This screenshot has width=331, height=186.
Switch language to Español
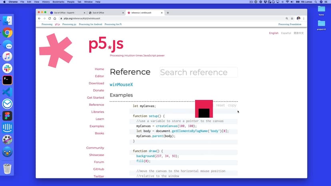[286, 33]
